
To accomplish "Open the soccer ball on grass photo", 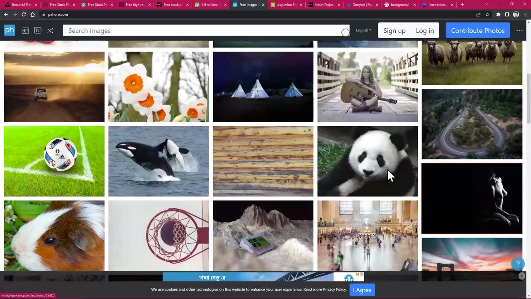I will [x=54, y=161].
